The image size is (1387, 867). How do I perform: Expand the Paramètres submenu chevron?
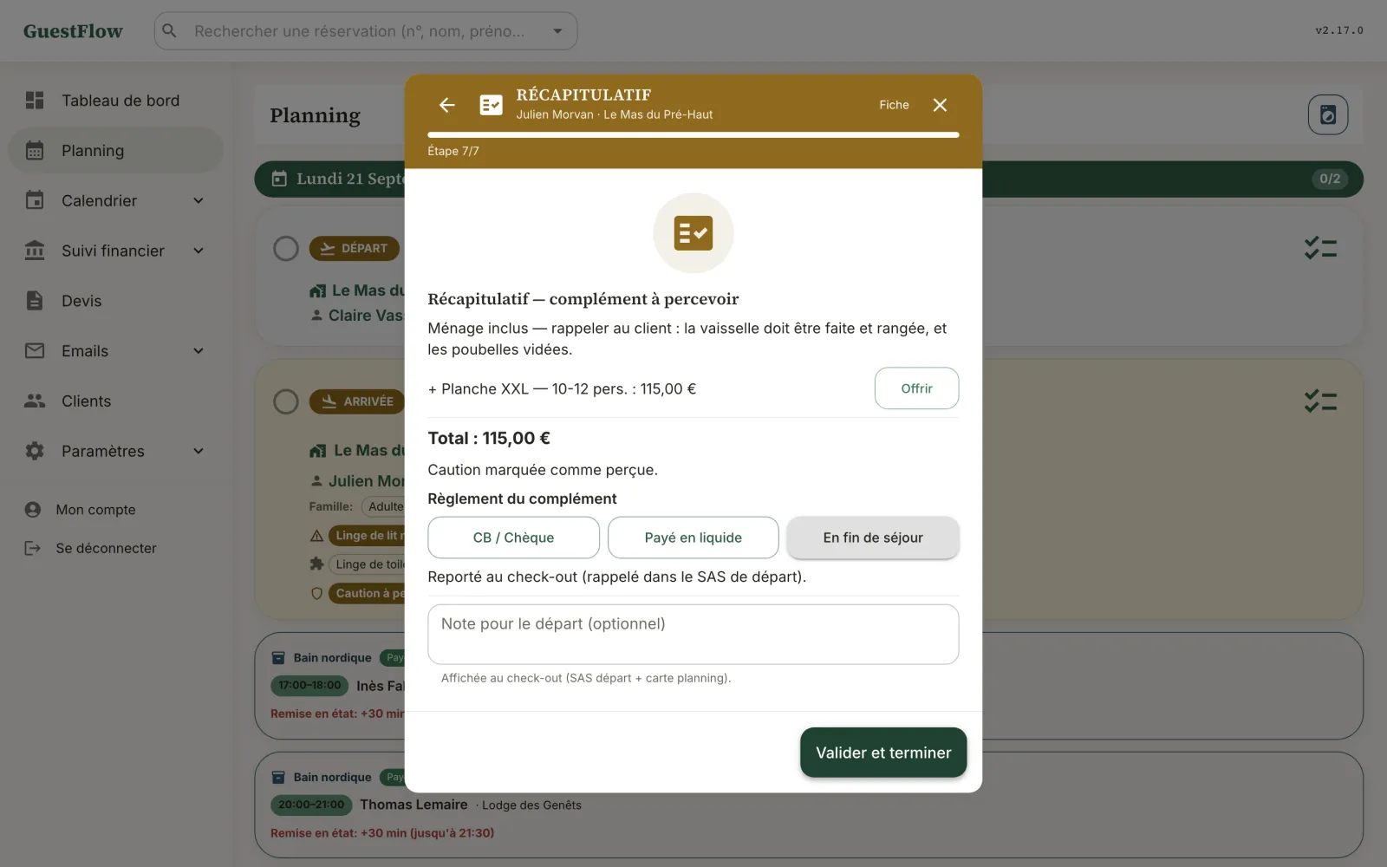(199, 452)
